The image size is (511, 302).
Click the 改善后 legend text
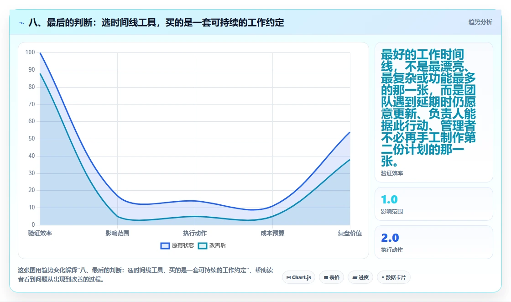point(217,245)
